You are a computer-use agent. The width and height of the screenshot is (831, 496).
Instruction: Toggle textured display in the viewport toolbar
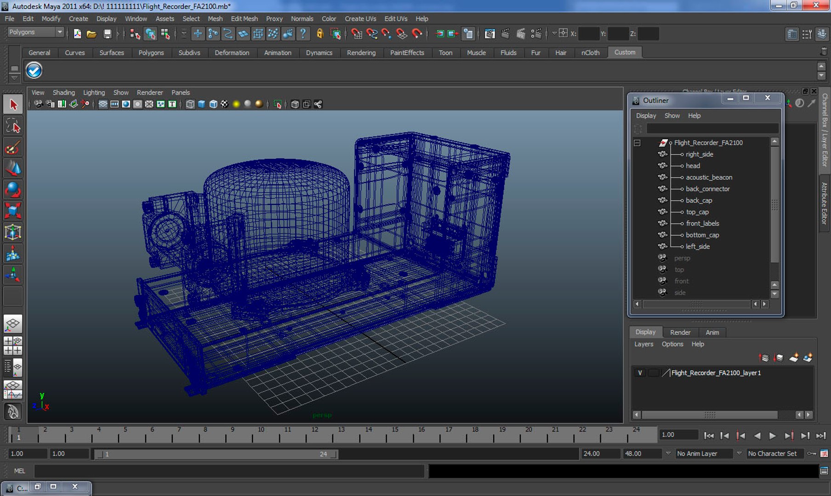click(224, 104)
